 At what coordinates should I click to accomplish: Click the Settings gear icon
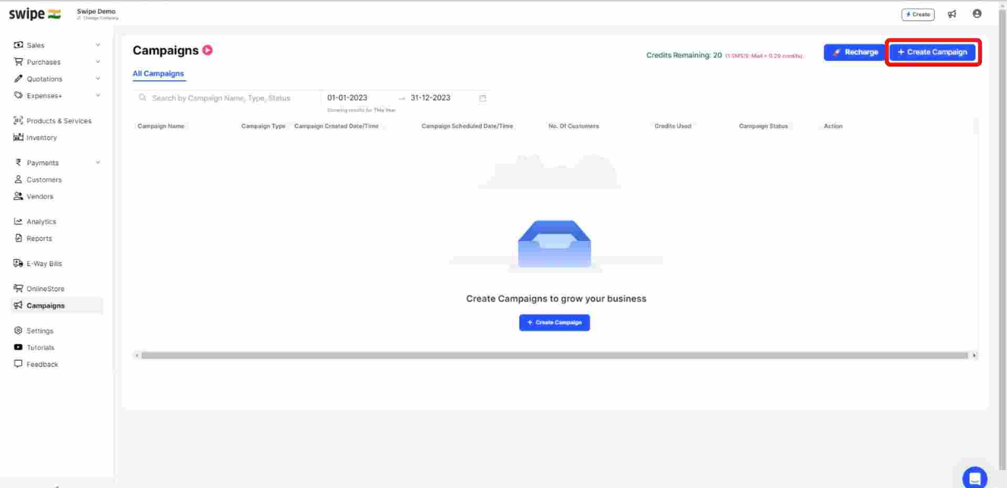18,331
